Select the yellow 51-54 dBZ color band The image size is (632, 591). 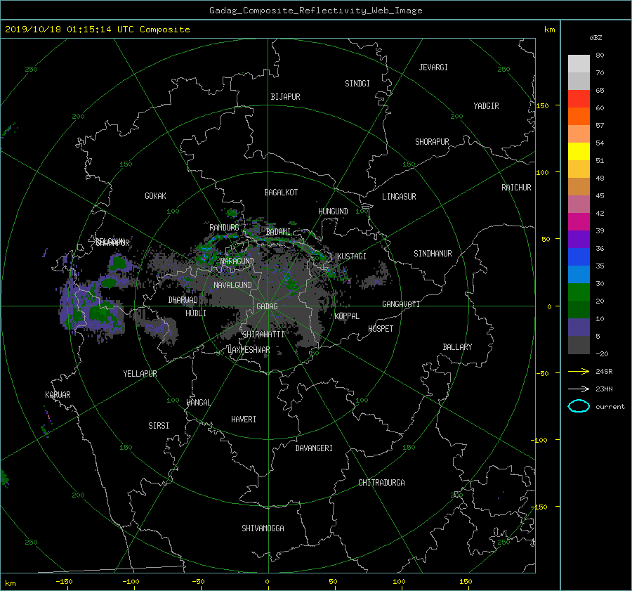pos(579,152)
